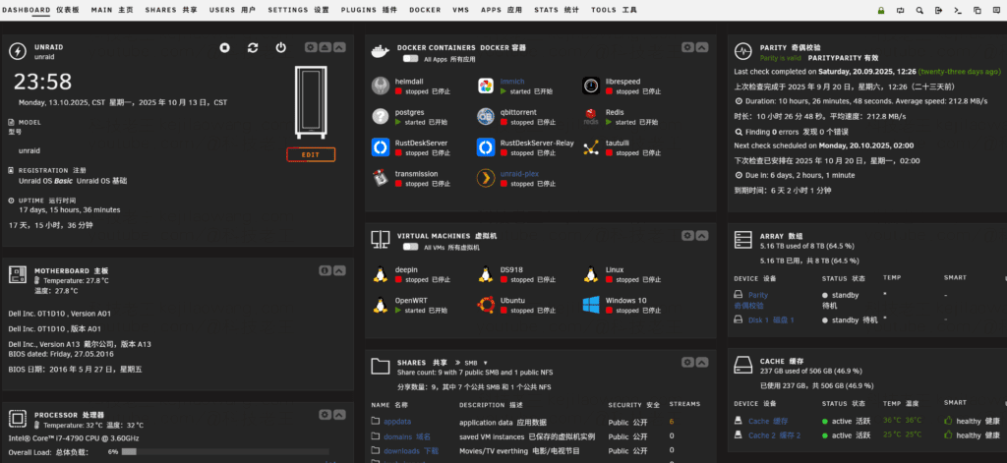Viewport: 1007px width, 463px height.
Task: Click the DS918 VM icon
Action: point(486,274)
